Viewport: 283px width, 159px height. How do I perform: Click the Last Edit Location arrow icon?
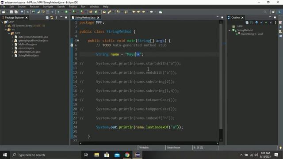[x=134, y=12]
